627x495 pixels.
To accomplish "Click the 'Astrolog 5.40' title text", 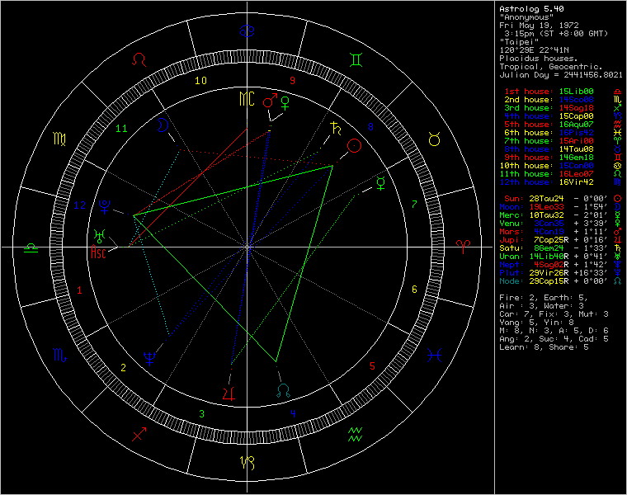I will 531,9.
